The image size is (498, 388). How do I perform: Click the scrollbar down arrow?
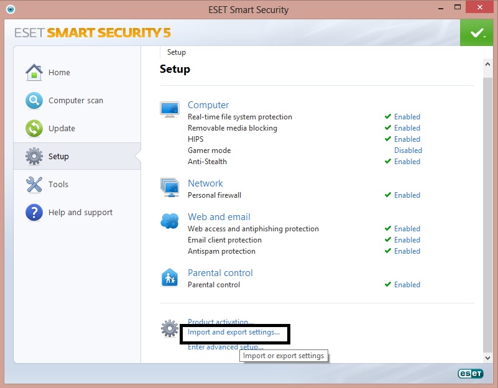tap(487, 358)
